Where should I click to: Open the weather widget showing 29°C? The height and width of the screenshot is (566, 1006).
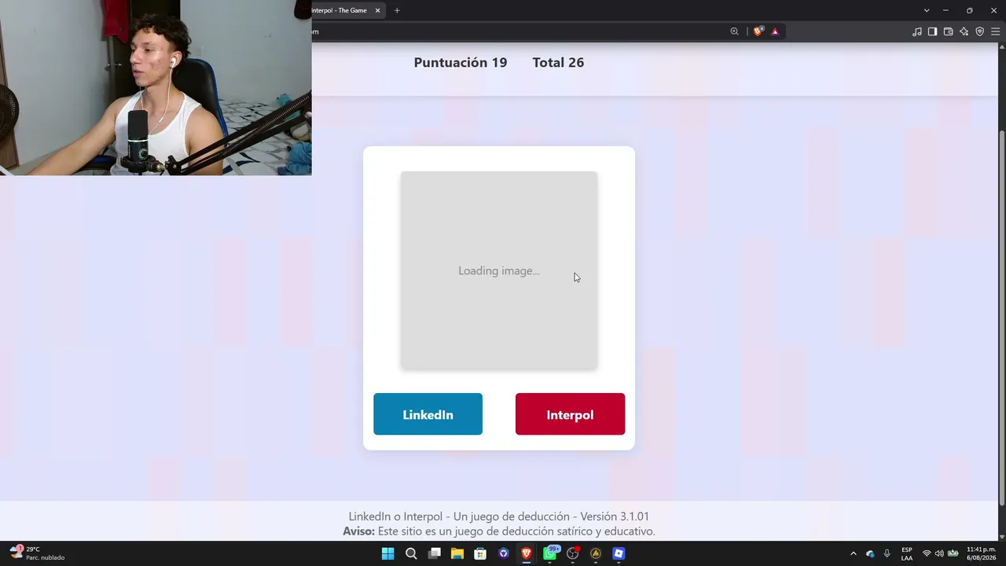(x=37, y=553)
